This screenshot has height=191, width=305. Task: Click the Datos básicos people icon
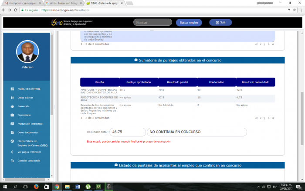pos(11,98)
